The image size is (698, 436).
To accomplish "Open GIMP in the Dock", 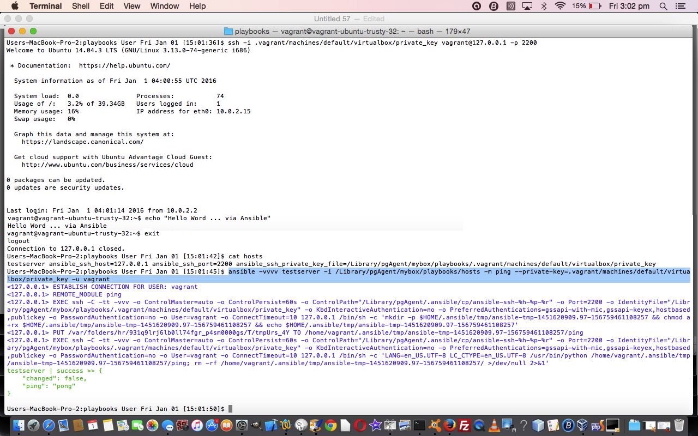I will [x=256, y=425].
